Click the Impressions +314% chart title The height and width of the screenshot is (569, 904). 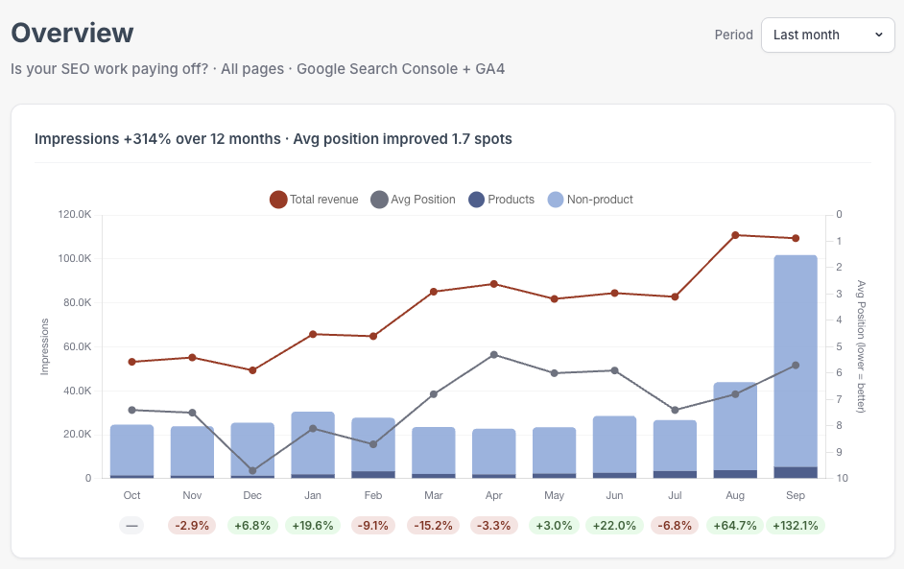click(274, 139)
